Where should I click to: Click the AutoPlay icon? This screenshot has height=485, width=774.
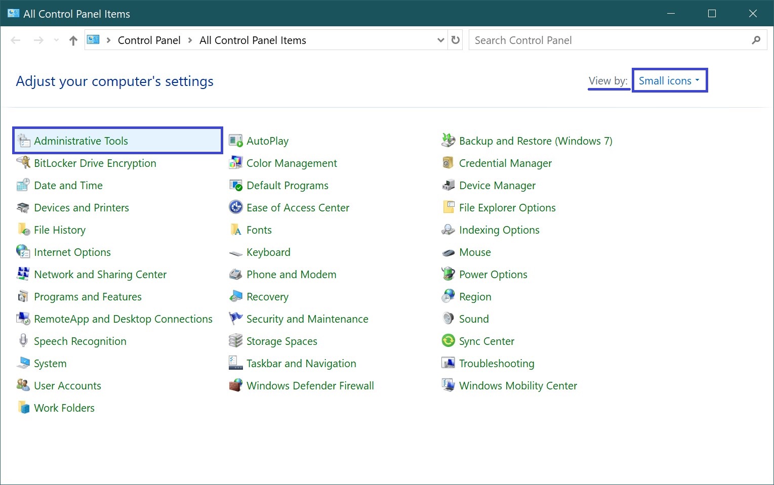pyautogui.click(x=236, y=141)
